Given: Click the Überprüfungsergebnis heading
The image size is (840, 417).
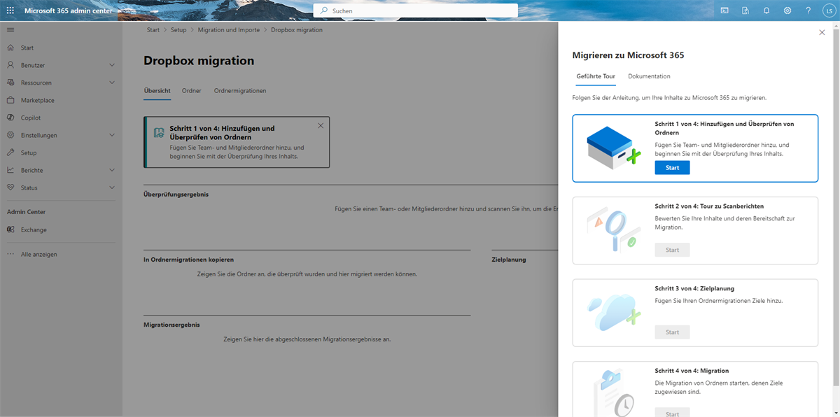Looking at the screenshot, I should (x=176, y=194).
